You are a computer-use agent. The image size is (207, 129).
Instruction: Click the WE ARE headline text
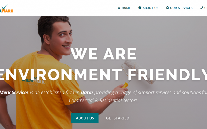[x=103, y=54]
